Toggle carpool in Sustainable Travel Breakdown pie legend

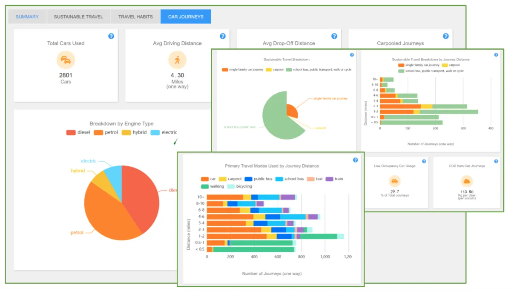click(x=275, y=69)
